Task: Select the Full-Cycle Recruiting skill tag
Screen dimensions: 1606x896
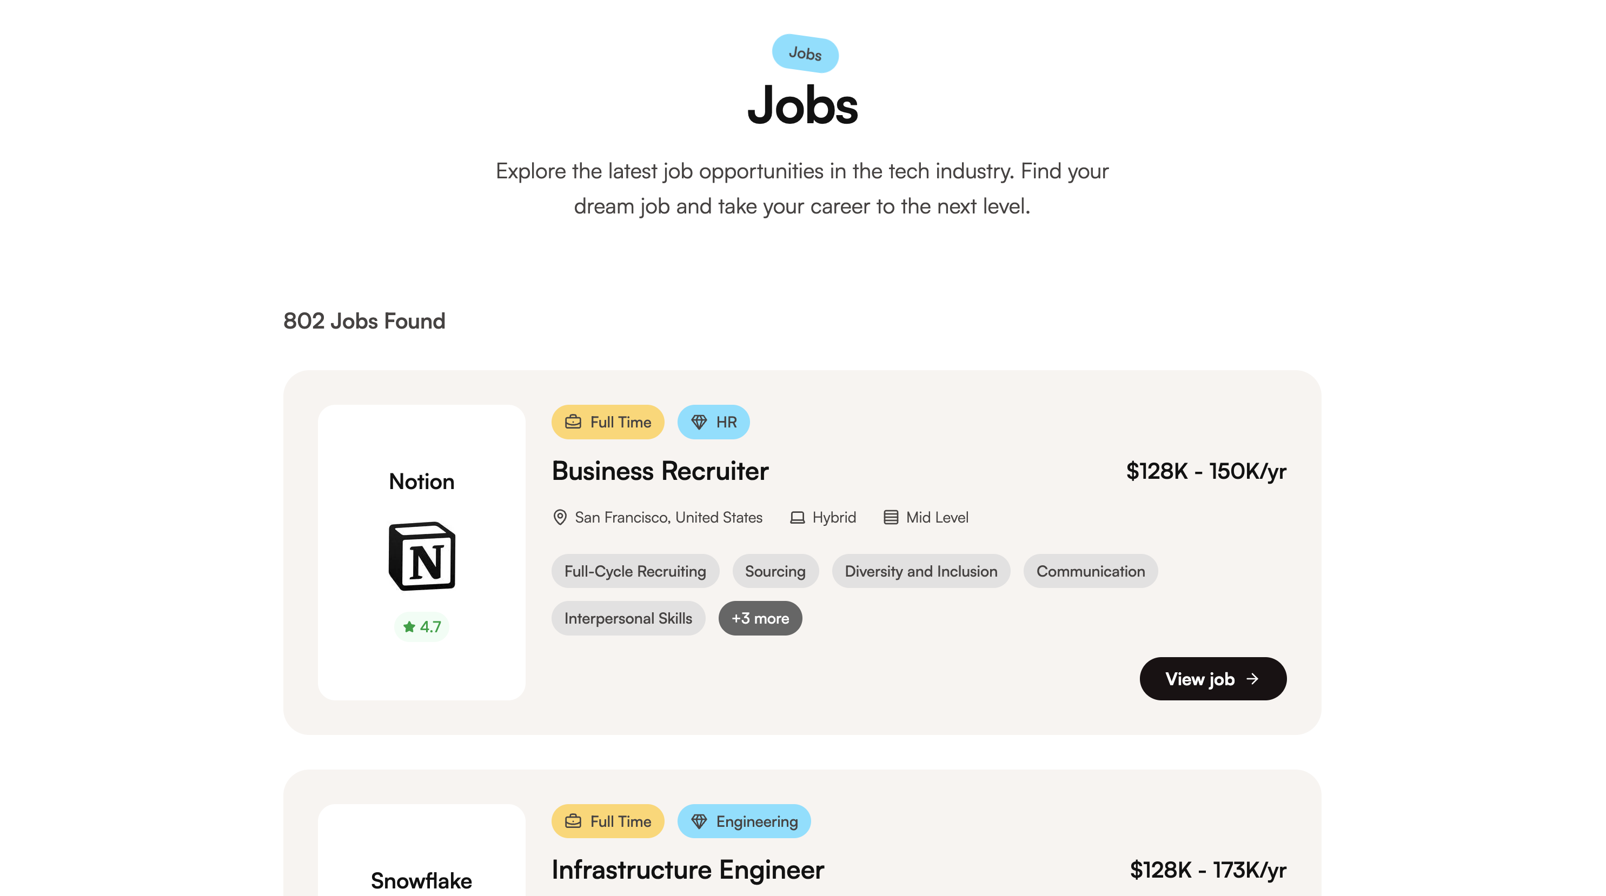Action: [x=635, y=571]
